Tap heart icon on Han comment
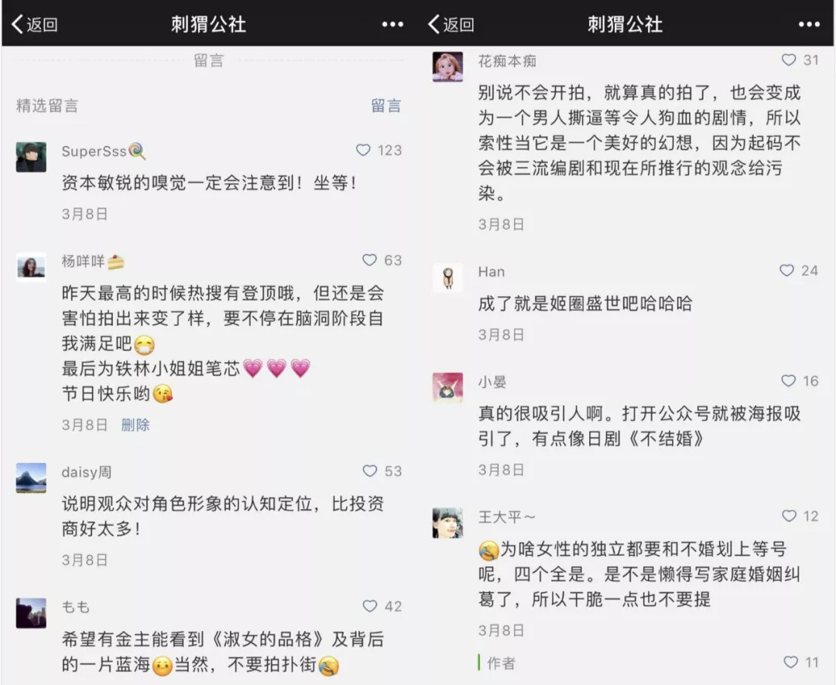The image size is (836, 685). click(787, 271)
